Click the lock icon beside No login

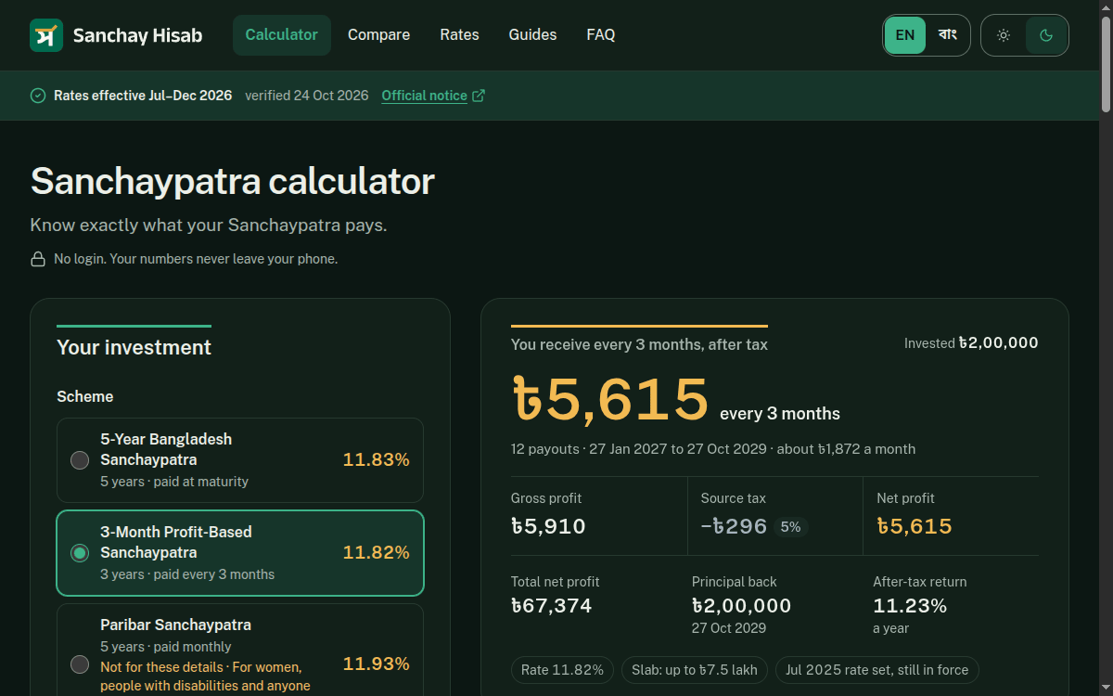(x=38, y=259)
